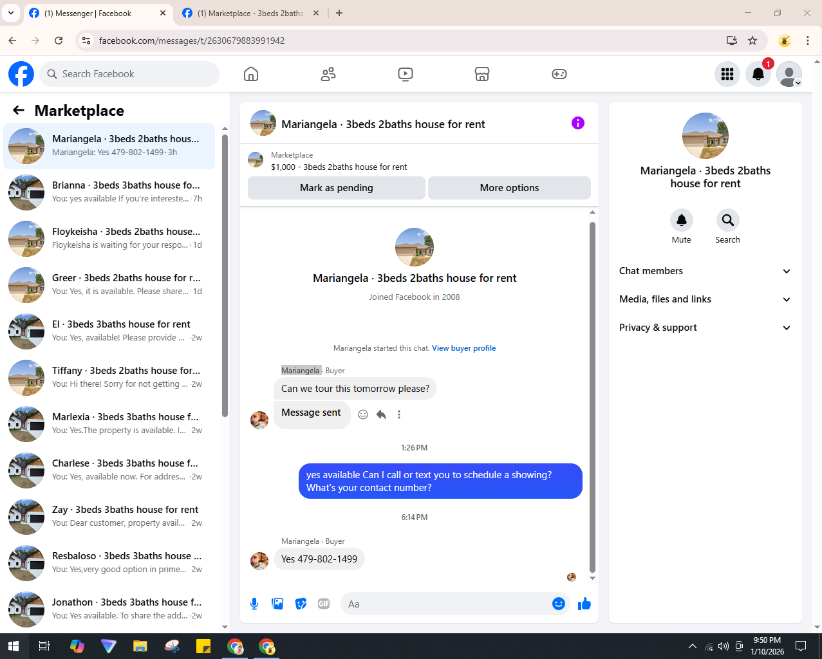This screenshot has width=822, height=659.
Task: Open Windows Start menu
Action: (x=14, y=646)
